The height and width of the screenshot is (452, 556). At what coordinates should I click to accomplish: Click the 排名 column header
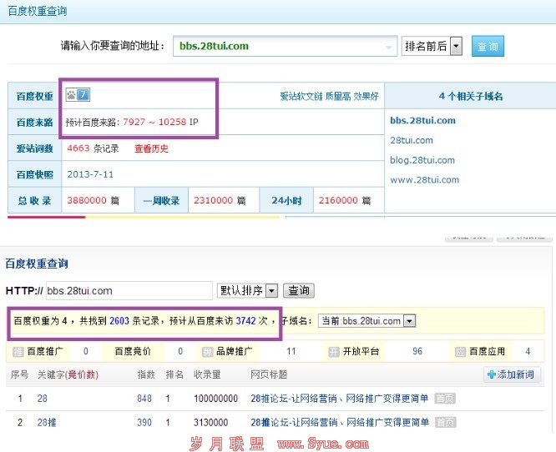[174, 374]
